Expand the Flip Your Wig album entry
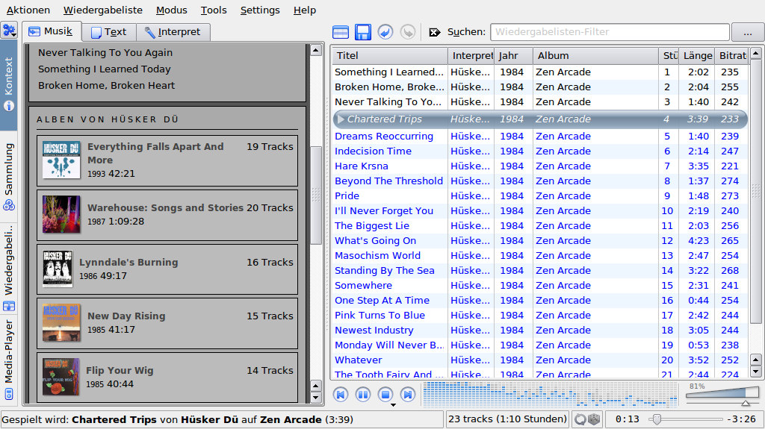The height and width of the screenshot is (429, 765). pyautogui.click(x=167, y=378)
